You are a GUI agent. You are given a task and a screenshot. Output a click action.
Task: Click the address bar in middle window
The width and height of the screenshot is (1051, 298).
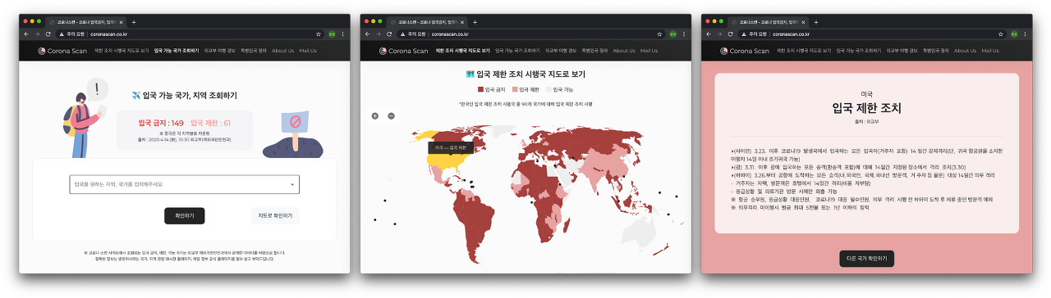(x=530, y=34)
